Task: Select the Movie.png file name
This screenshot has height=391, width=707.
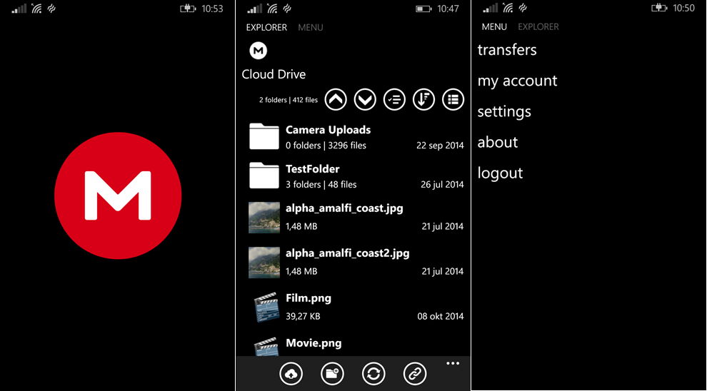Action: tap(314, 343)
